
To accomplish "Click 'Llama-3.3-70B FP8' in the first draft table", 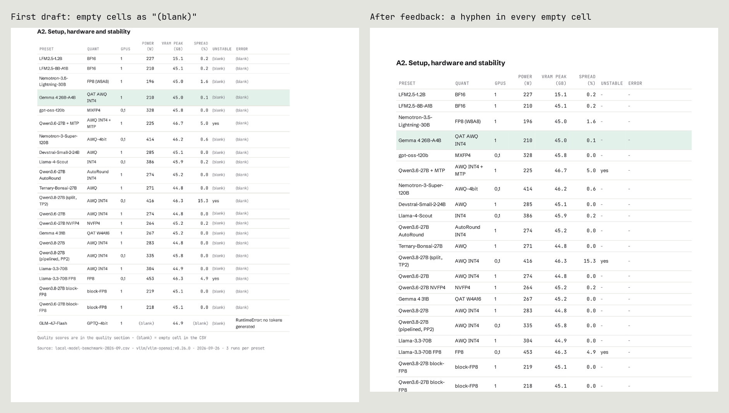I will coord(57,279).
